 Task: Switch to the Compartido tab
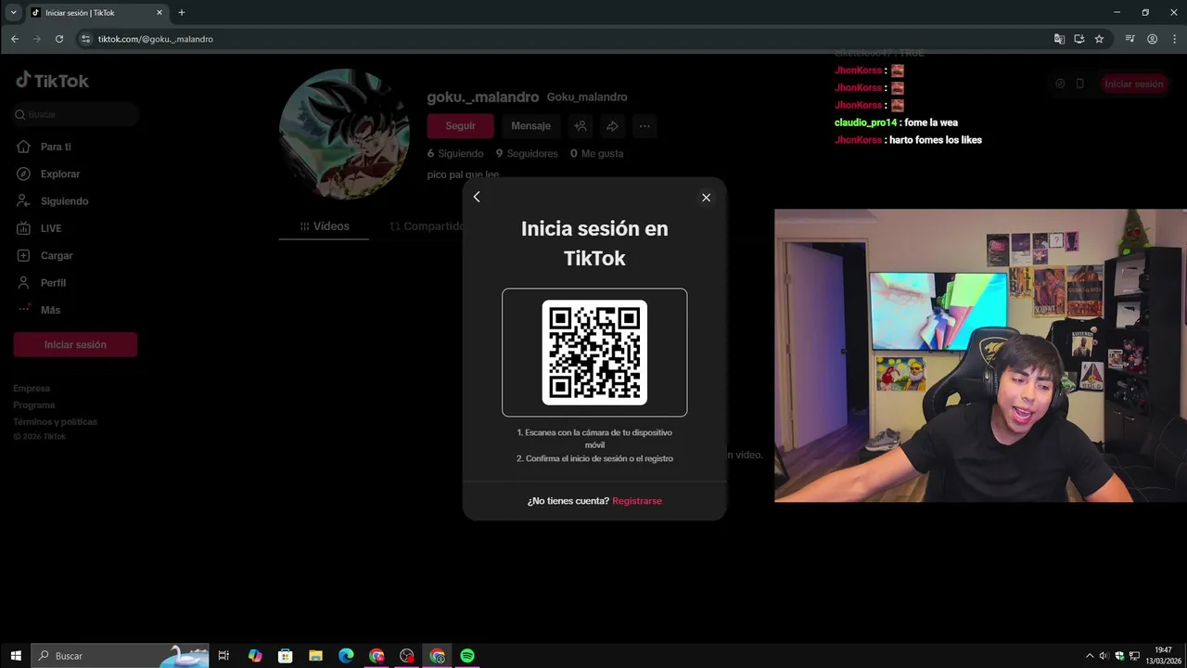coord(427,226)
